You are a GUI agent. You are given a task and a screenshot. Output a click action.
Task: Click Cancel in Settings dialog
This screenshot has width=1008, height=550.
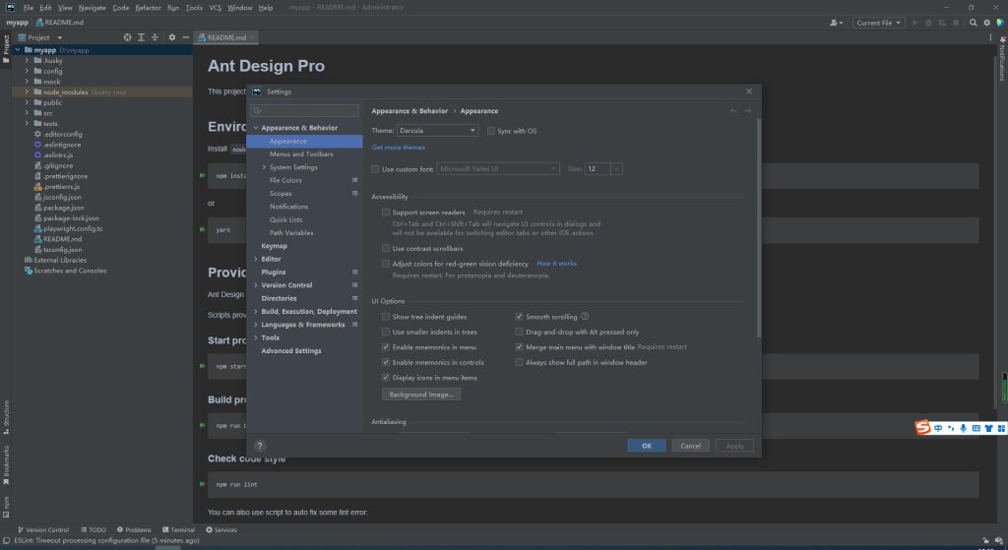coord(691,446)
